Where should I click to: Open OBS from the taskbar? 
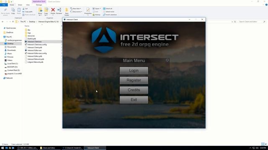[x=27, y=148]
